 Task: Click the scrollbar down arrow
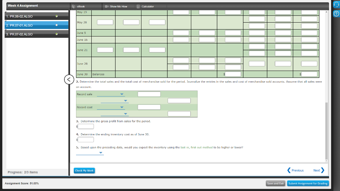tap(326, 161)
